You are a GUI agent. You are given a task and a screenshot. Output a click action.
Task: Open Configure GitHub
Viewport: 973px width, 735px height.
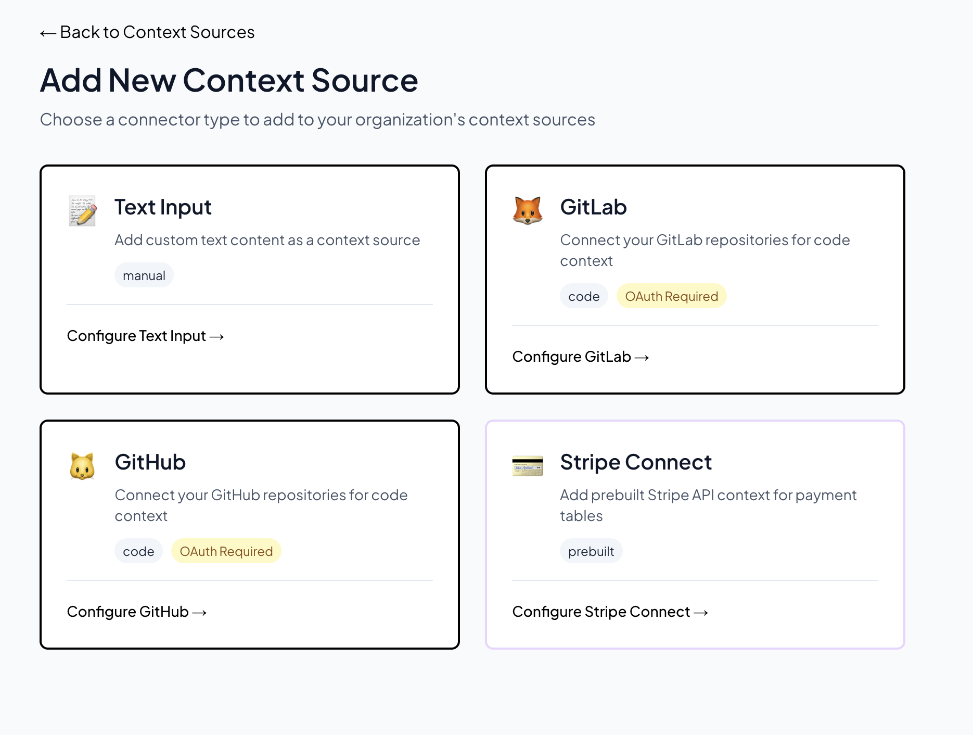pos(136,612)
